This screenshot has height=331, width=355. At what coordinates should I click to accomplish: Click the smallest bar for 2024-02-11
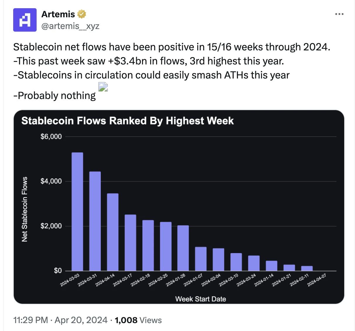pyautogui.click(x=307, y=268)
